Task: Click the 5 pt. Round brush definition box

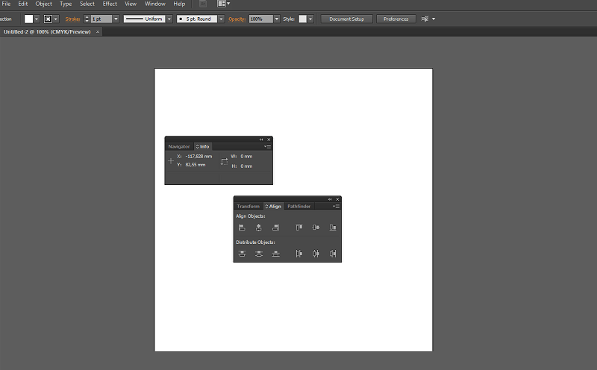Action: click(x=197, y=19)
